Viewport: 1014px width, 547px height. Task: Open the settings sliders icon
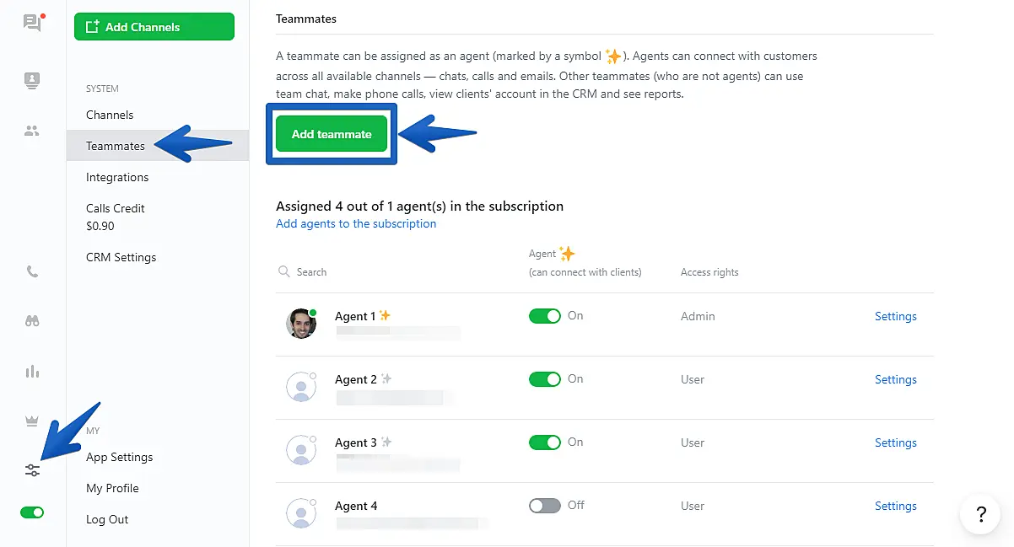(x=32, y=470)
